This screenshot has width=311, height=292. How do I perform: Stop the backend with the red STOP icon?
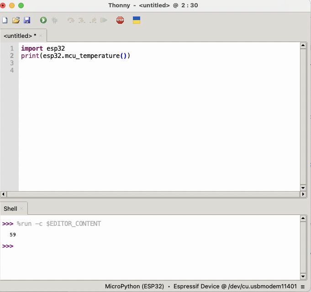click(120, 20)
